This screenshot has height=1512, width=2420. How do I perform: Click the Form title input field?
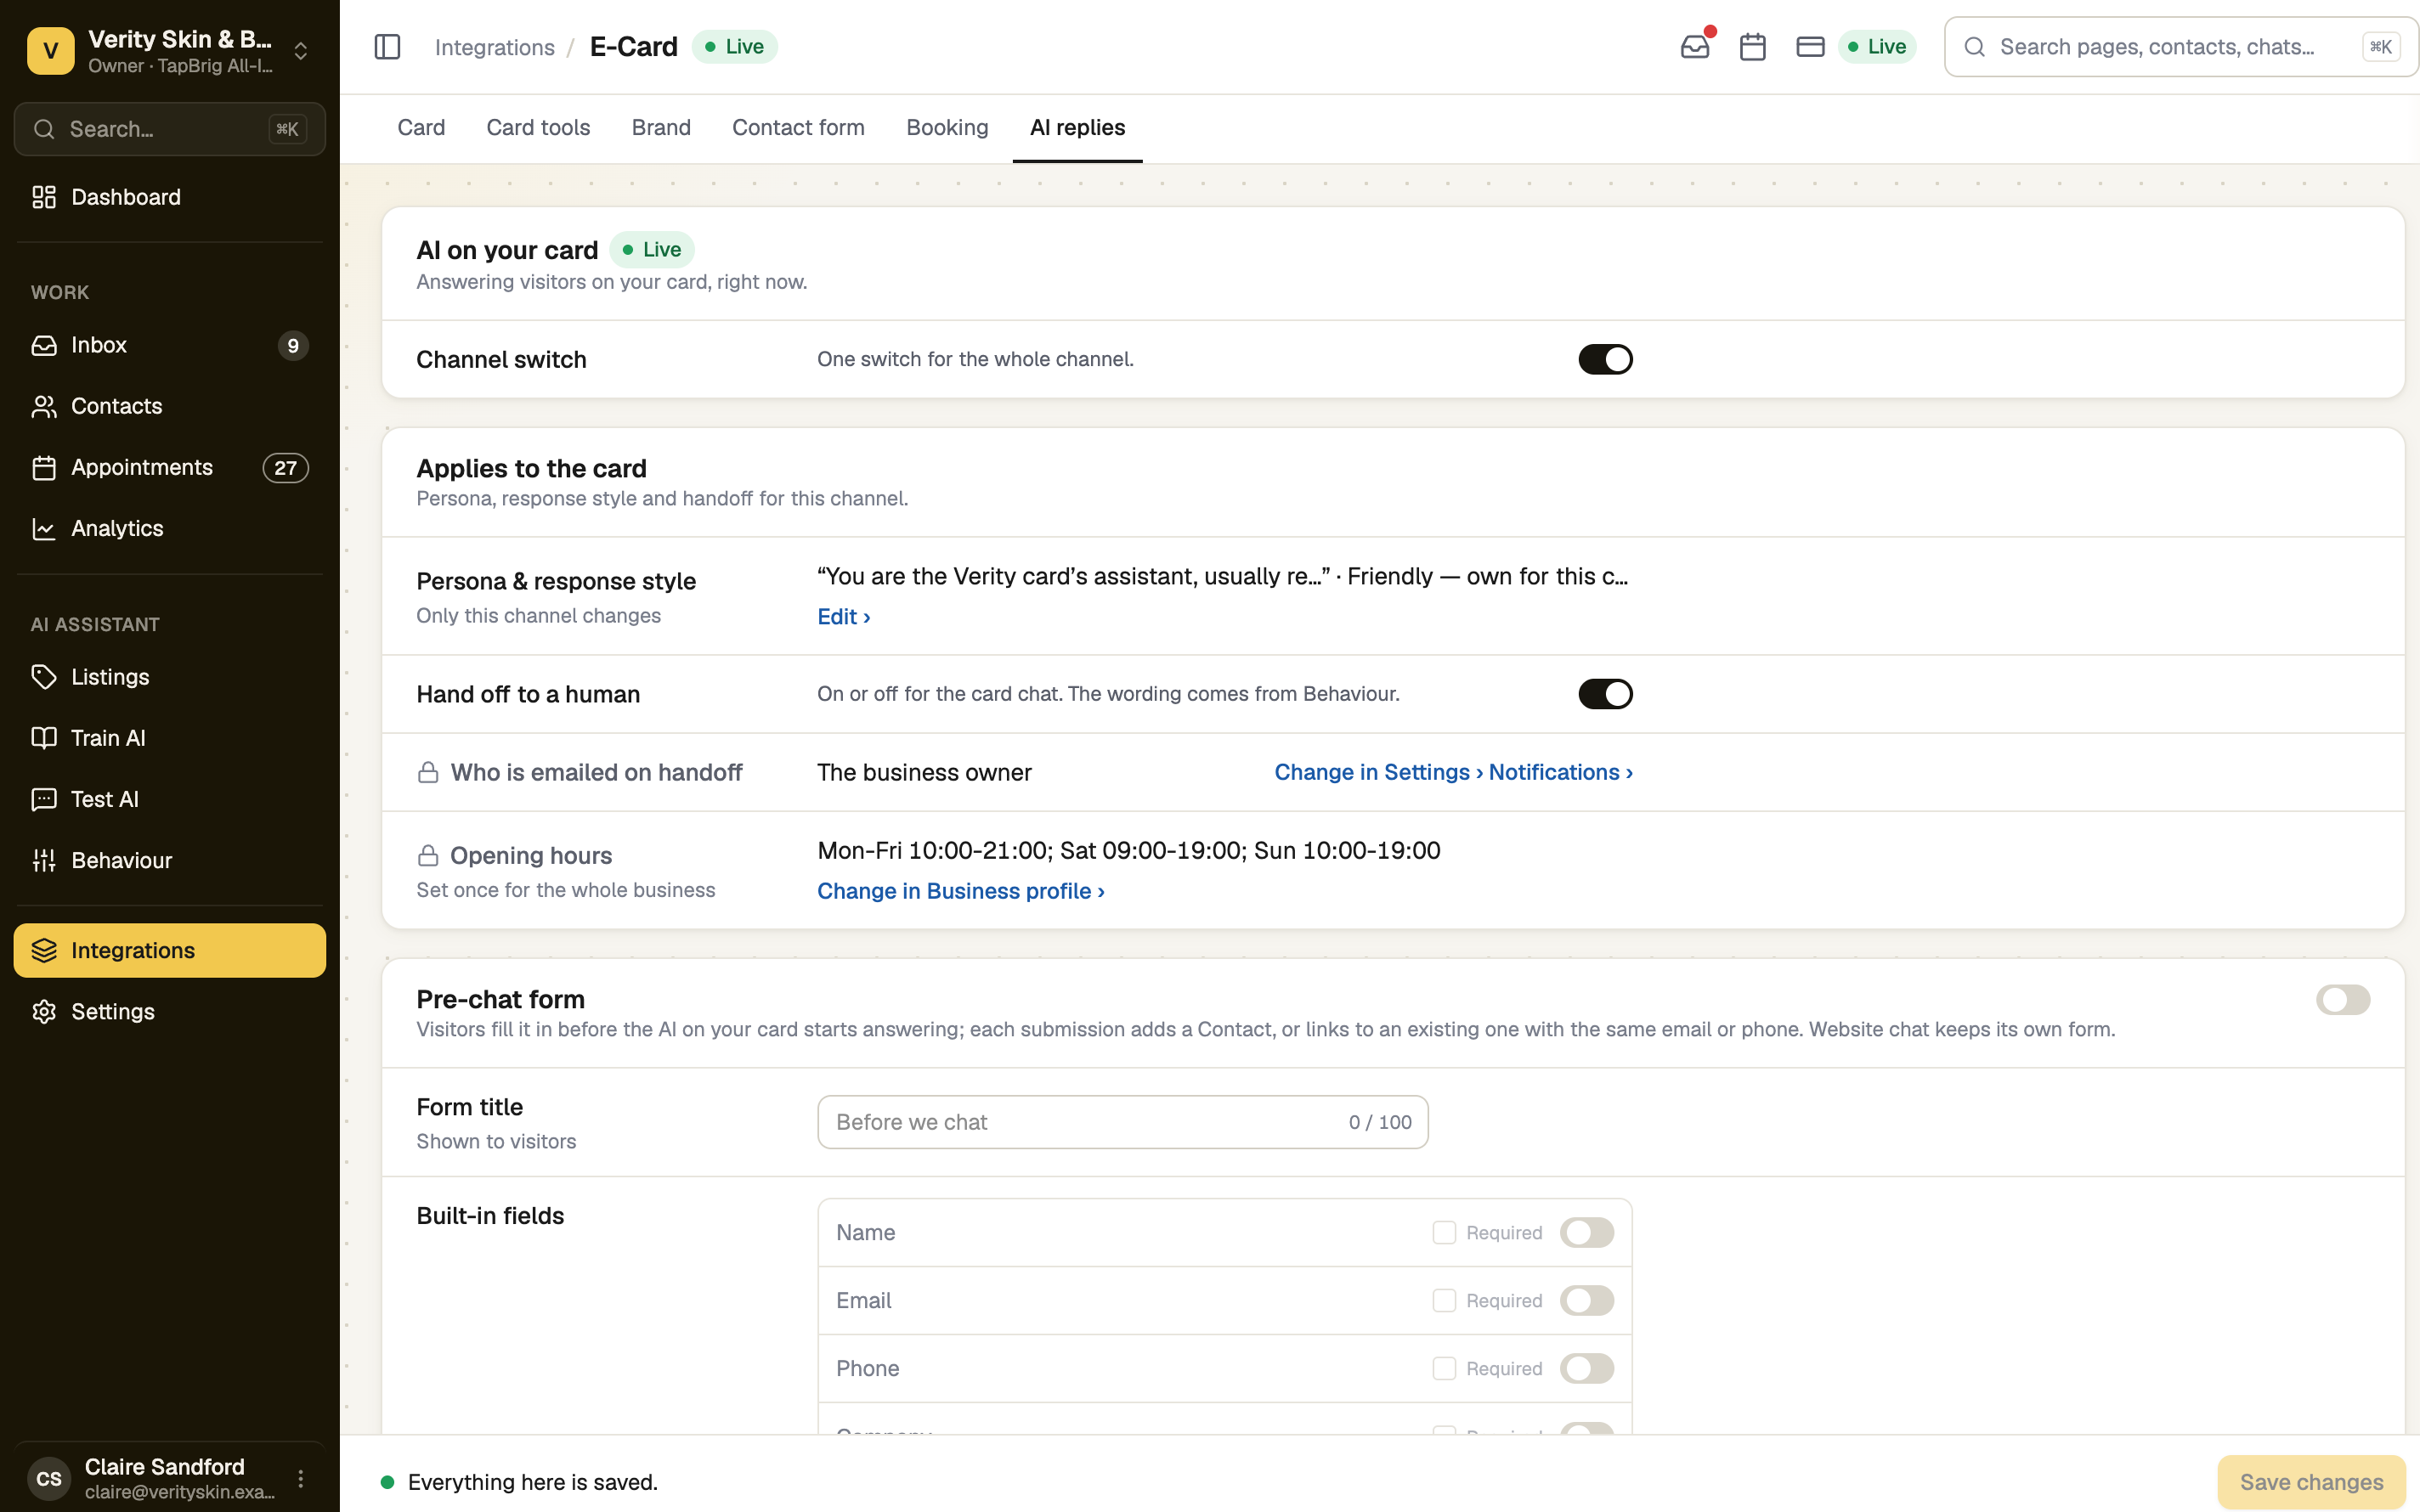click(1122, 1122)
